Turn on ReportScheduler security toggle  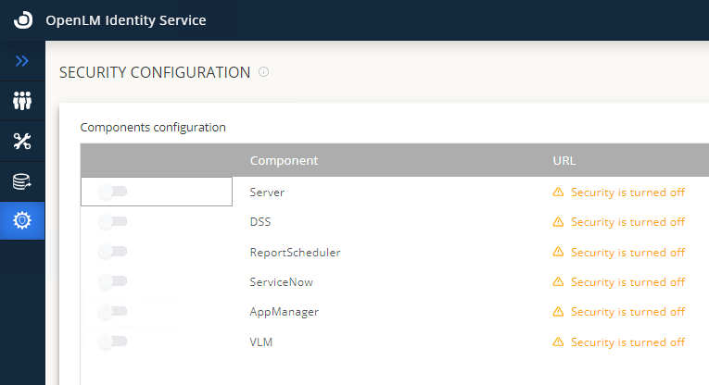pos(113,252)
